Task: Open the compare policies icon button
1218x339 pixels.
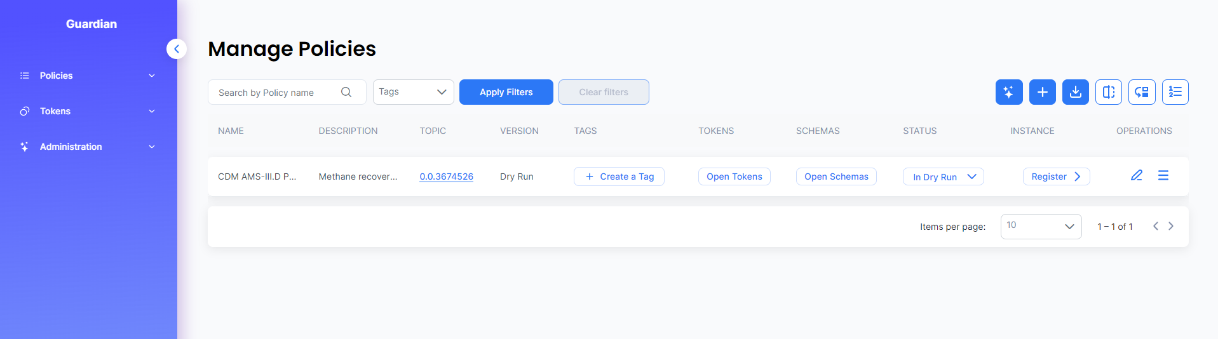Action: tap(1109, 92)
